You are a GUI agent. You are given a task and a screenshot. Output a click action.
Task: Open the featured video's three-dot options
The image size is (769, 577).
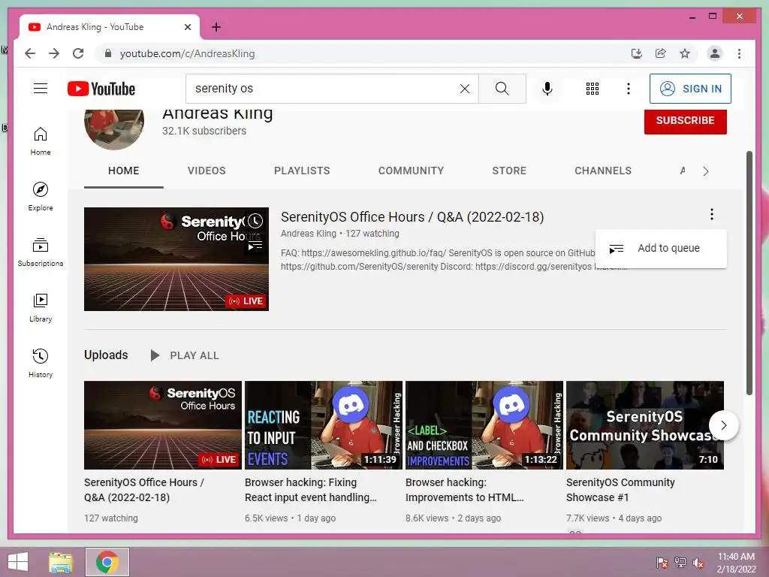712,214
